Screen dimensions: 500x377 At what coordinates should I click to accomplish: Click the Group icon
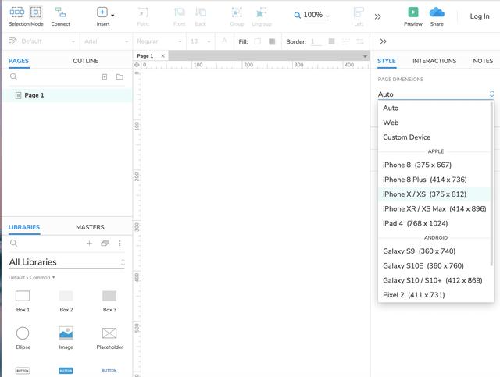237,12
